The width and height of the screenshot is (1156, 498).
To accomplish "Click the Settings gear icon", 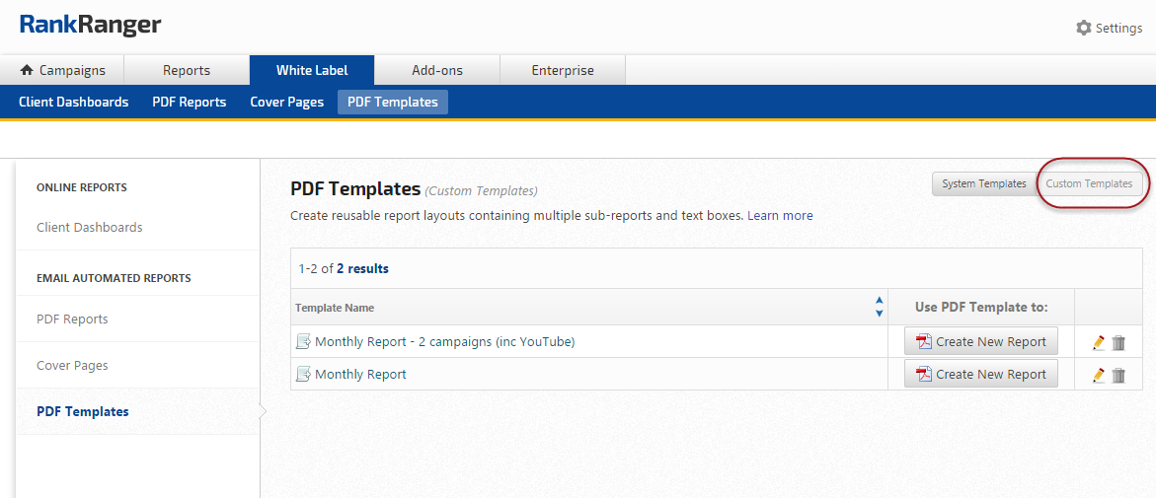I will coord(1083,28).
